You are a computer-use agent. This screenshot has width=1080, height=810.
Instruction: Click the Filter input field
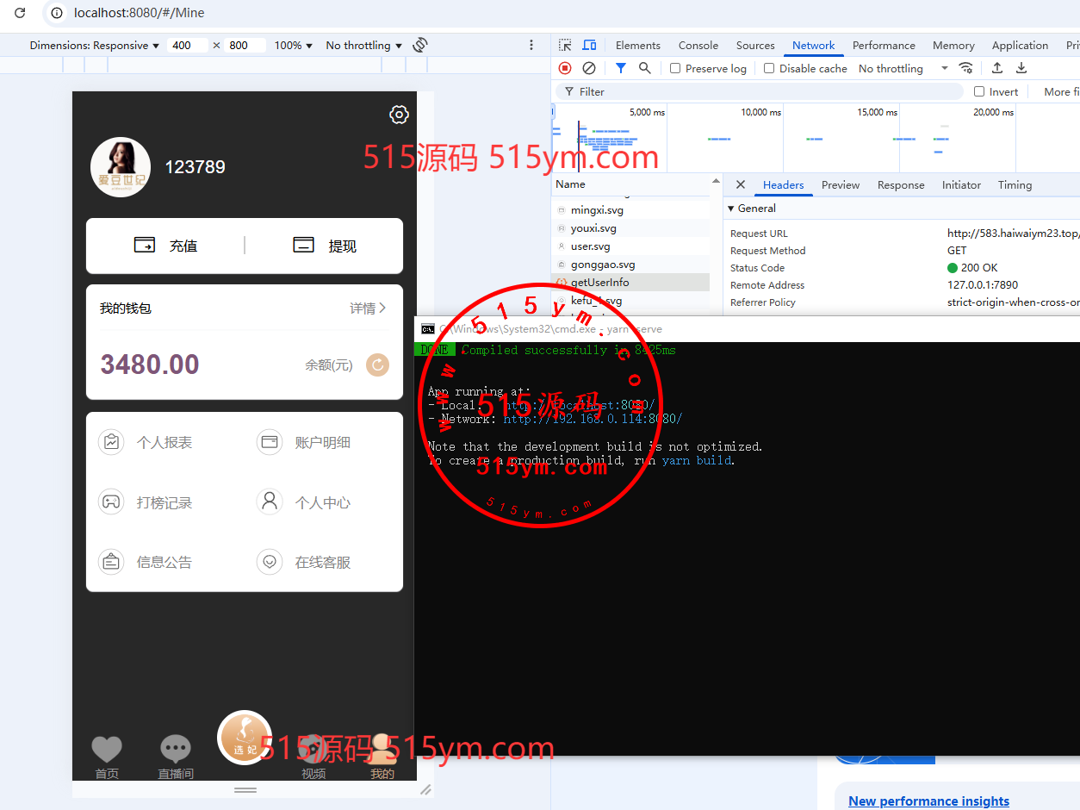coord(767,91)
